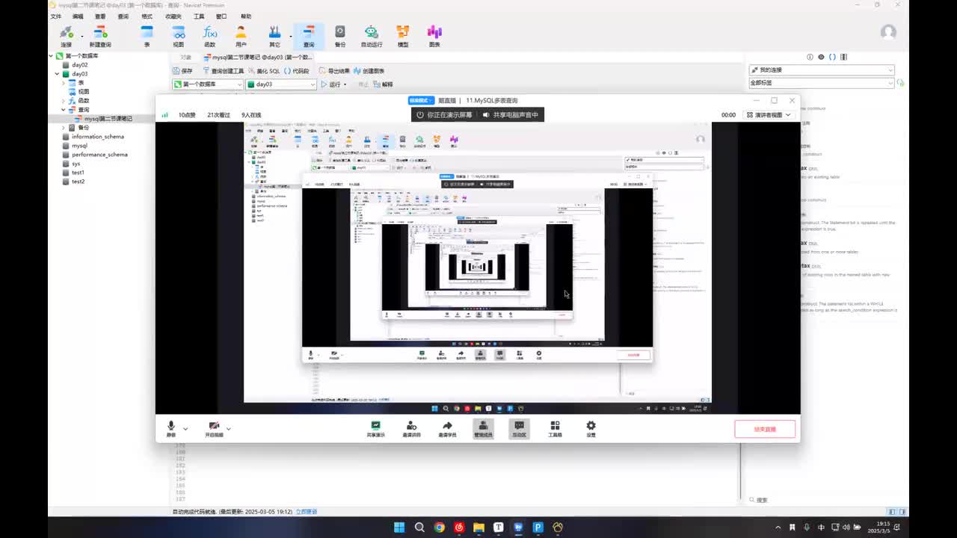The image size is (957, 538).
Task: Click 共享演示 share presentation icon
Action: click(x=375, y=429)
